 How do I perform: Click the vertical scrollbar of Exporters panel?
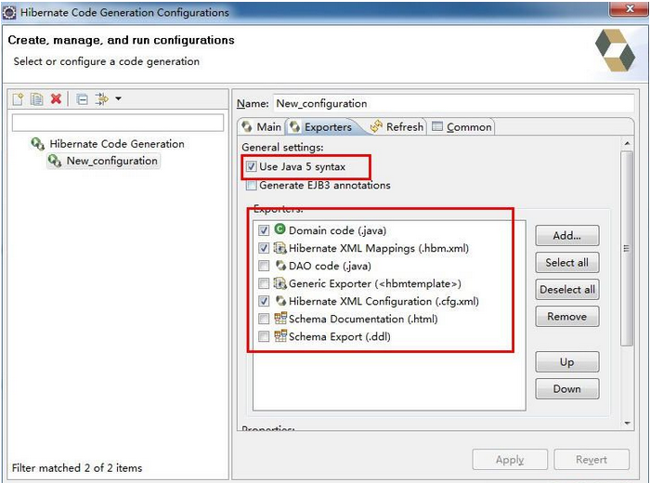(627, 279)
